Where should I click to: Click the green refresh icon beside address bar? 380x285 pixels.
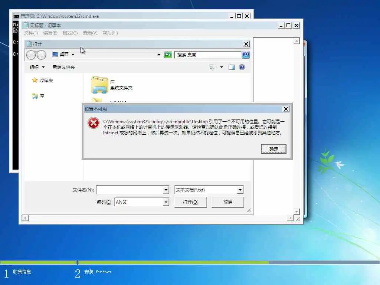168,55
